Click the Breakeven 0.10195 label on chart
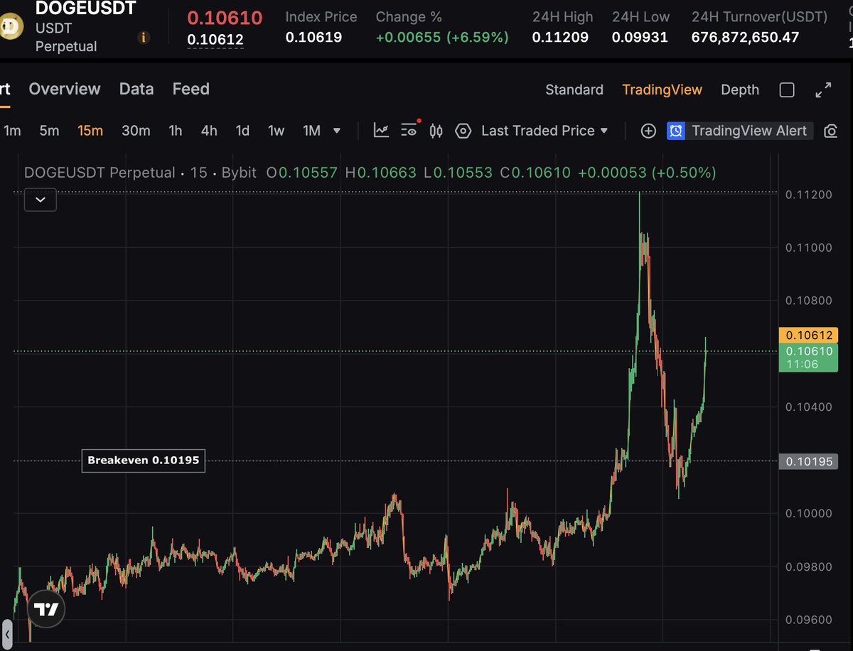 point(144,461)
